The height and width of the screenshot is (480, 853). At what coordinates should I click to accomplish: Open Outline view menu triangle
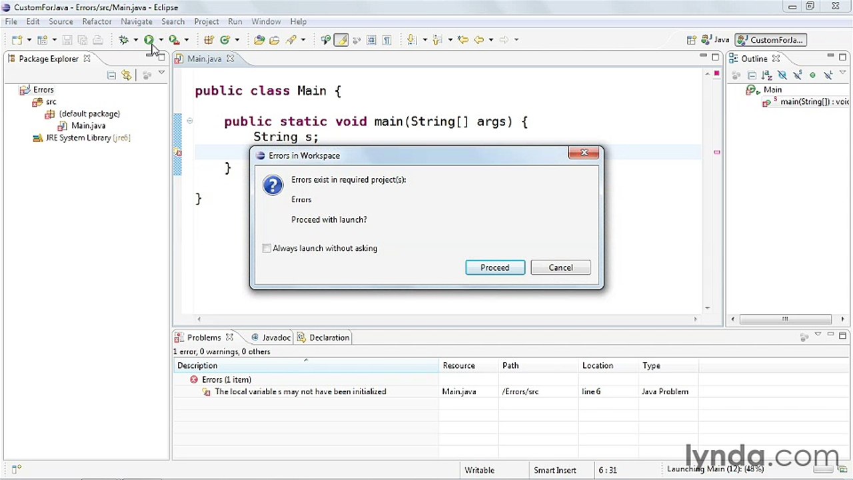click(x=843, y=73)
